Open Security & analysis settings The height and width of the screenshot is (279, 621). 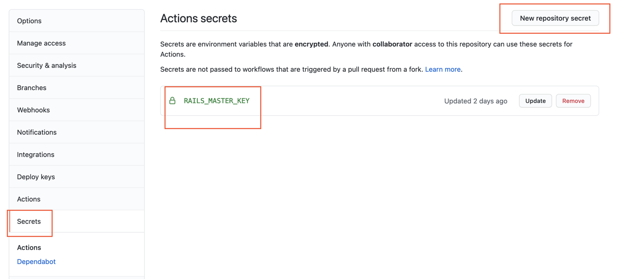[77, 65]
